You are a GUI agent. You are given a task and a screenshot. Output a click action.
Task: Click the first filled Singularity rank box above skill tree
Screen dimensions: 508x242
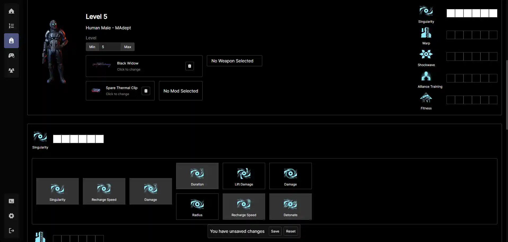click(57, 139)
